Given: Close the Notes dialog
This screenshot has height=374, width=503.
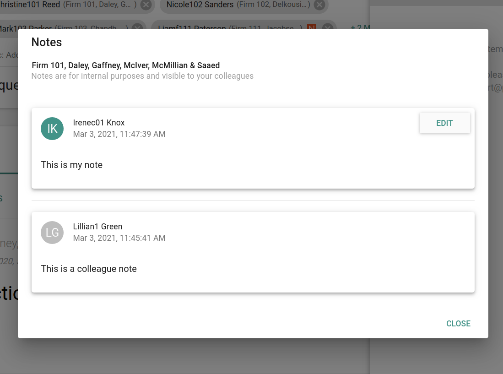Looking at the screenshot, I should [458, 323].
